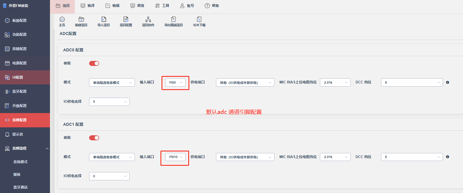
Task: Click the ADC0 DCC 档位 info icon
Action: coord(447,82)
